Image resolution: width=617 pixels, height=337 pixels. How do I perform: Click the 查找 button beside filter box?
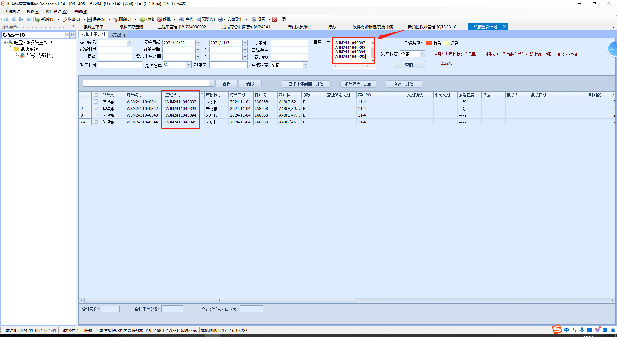227,84
